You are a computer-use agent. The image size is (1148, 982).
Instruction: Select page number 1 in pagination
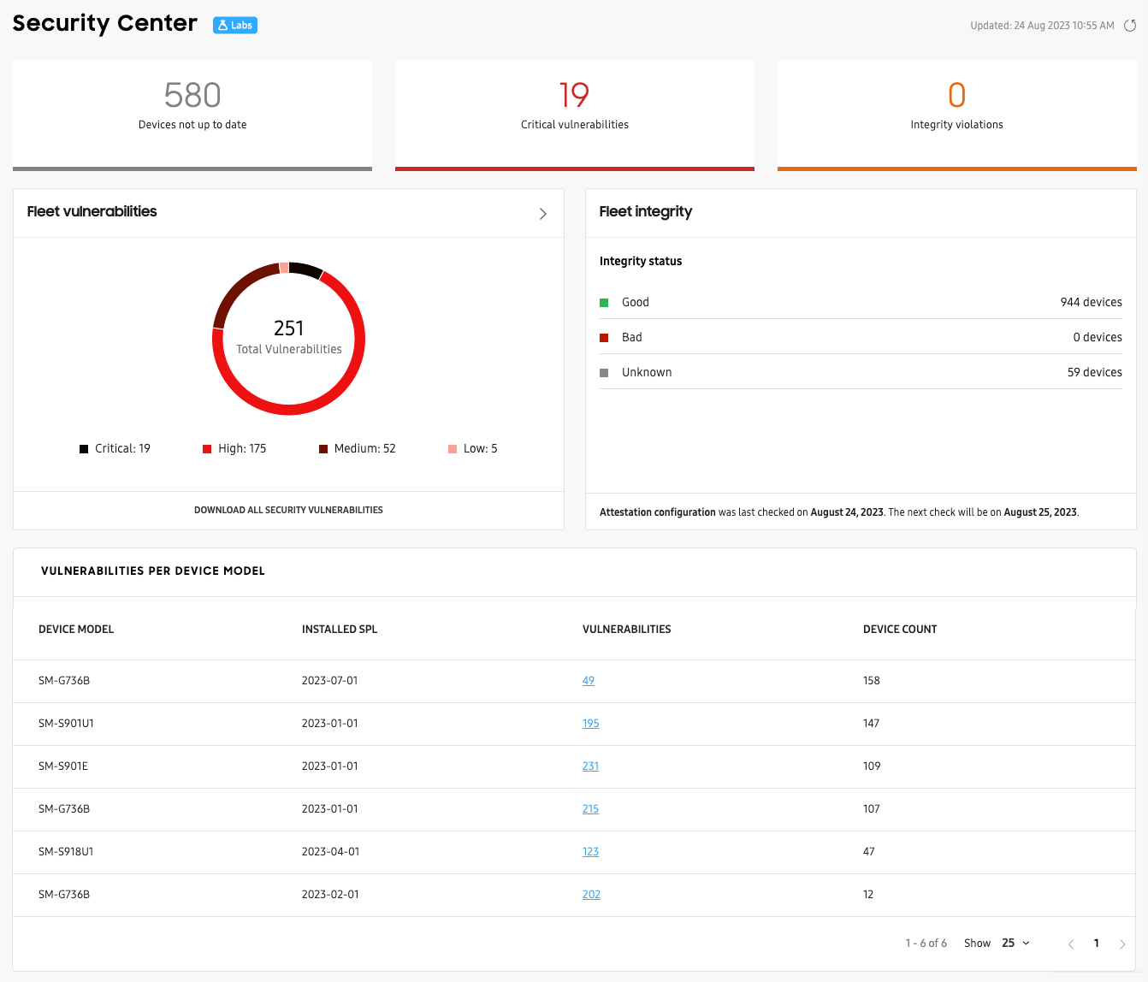pos(1096,943)
